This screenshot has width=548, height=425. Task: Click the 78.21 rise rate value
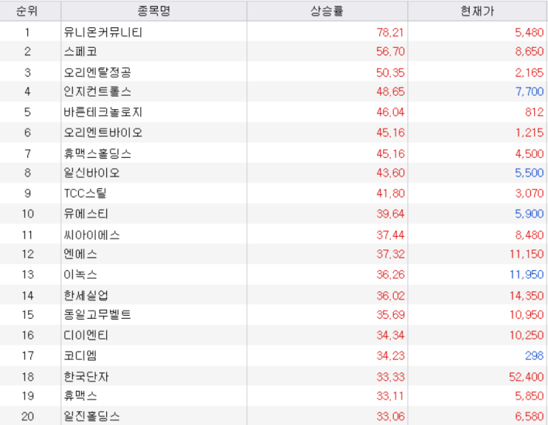390,32
